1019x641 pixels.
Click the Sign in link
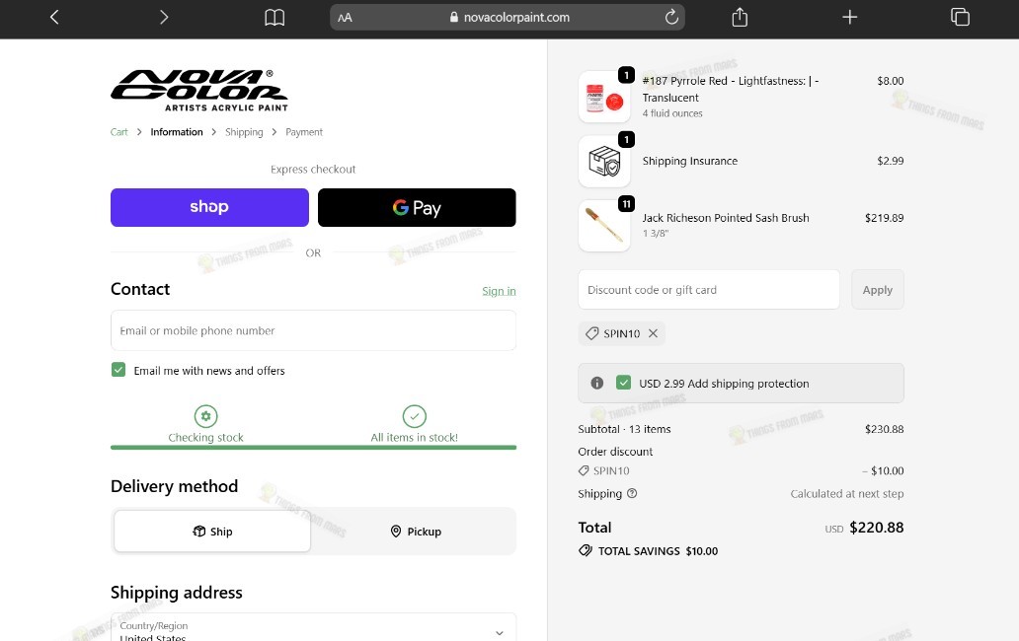point(499,291)
